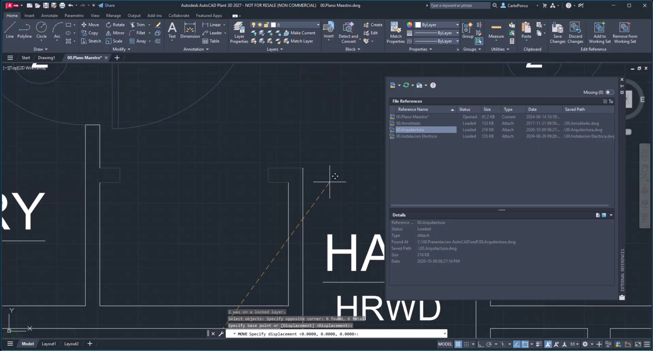
Task: Expand the Layers panel
Action: [275, 49]
